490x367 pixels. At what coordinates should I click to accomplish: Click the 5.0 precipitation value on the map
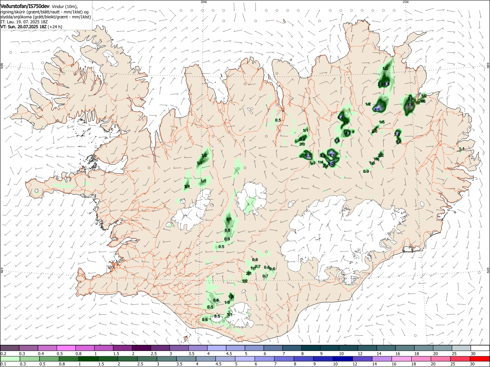(399, 142)
